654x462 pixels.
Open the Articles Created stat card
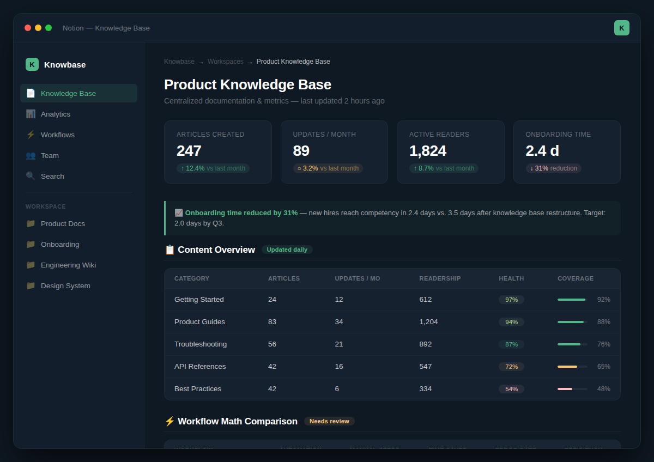click(218, 152)
